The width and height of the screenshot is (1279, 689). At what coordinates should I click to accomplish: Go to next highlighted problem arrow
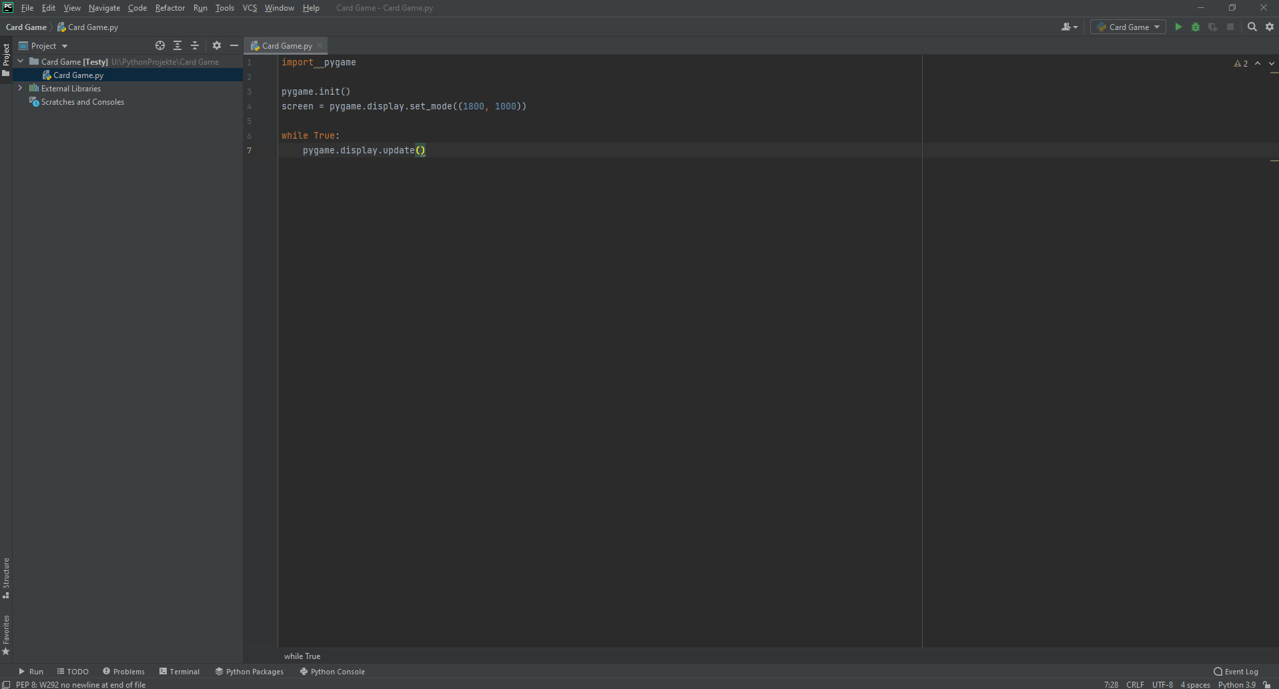coord(1271,63)
